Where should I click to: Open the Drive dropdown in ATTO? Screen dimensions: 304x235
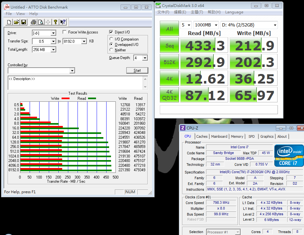pos(53,33)
